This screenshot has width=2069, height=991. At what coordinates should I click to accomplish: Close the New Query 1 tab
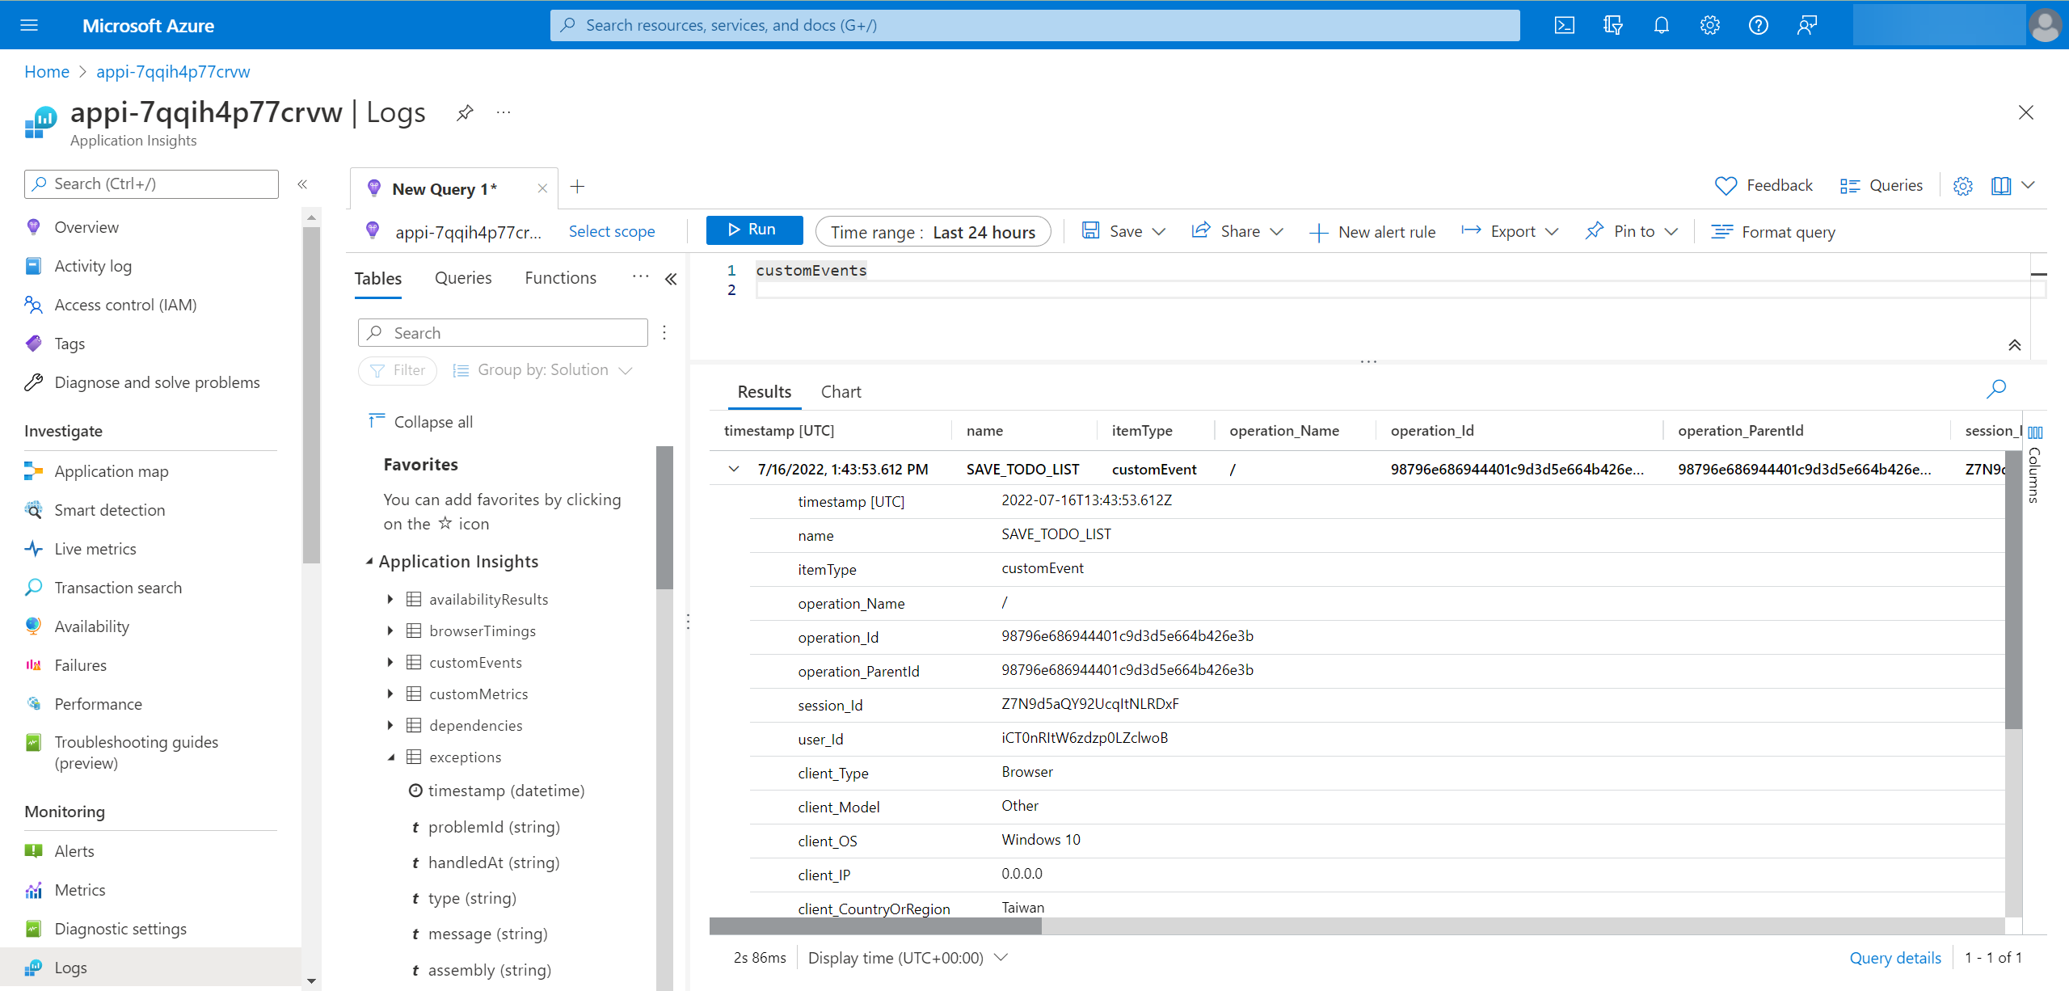(542, 188)
